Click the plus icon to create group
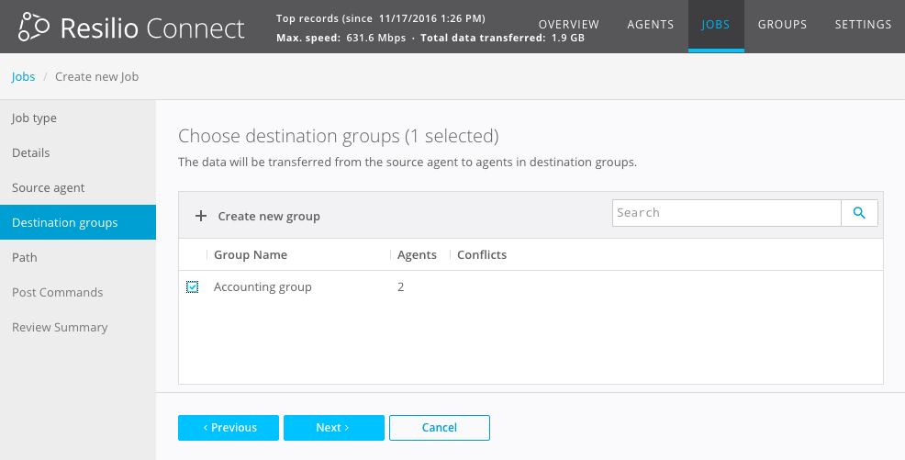Viewport: 905px width, 460px height. pos(201,217)
